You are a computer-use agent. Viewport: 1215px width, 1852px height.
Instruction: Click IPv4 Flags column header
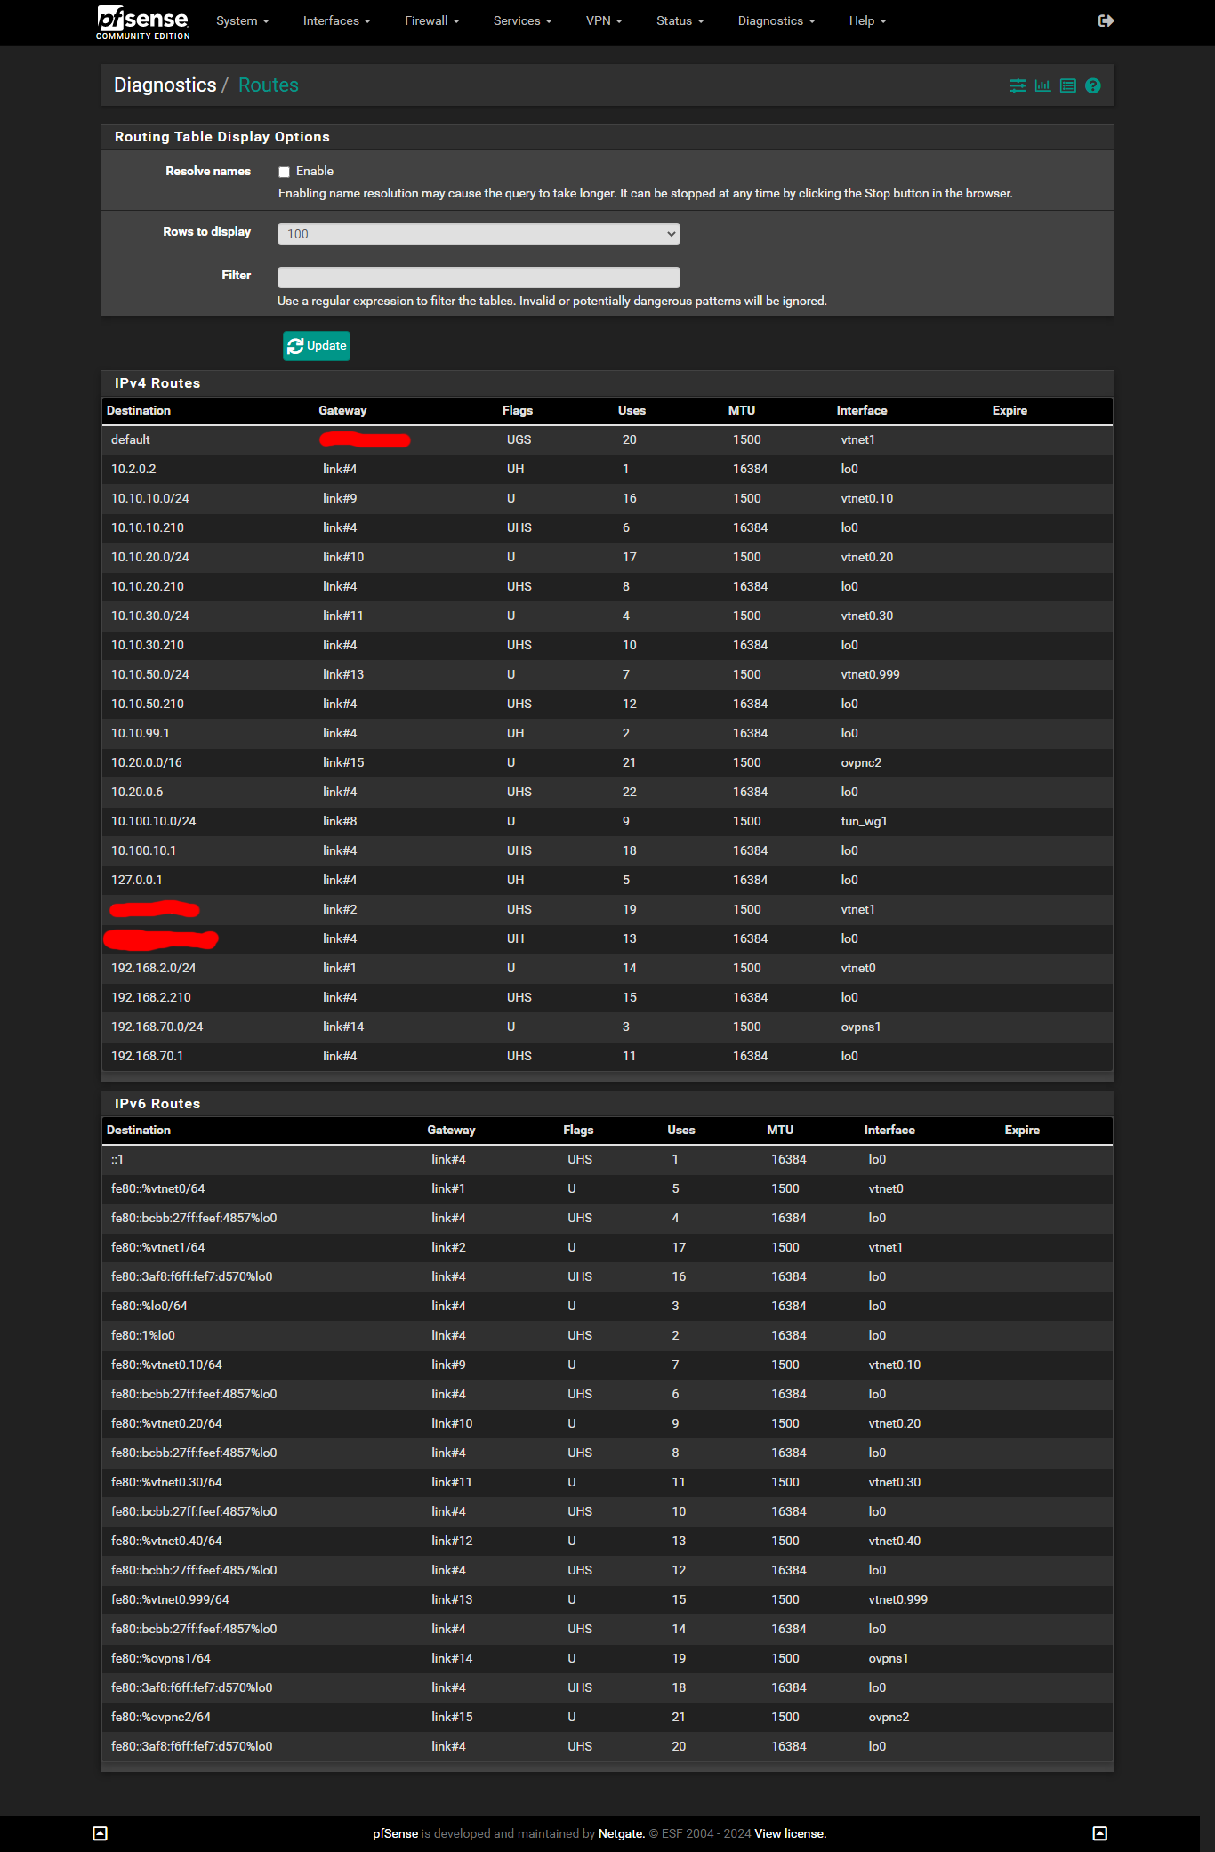[x=518, y=410]
